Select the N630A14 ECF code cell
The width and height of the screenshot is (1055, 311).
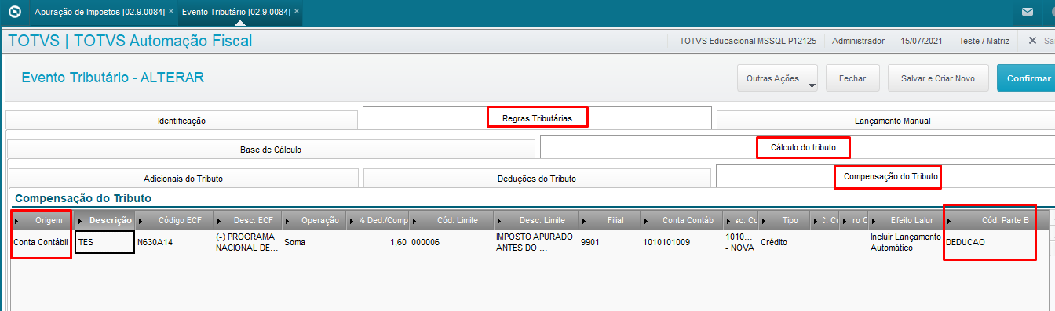tap(174, 242)
